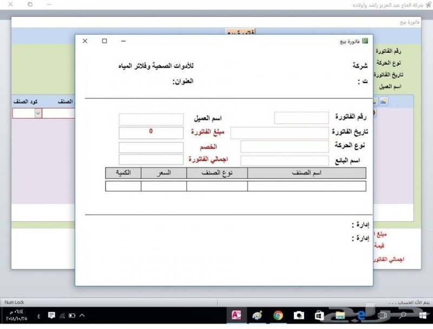Restore the main Access application window
The width and height of the screenshot is (433, 329).
[30, 4]
